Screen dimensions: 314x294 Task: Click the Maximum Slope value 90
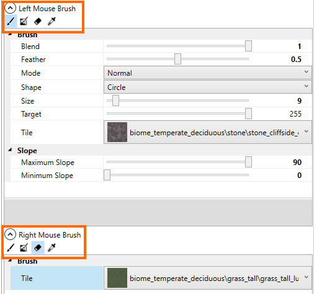[297, 163]
